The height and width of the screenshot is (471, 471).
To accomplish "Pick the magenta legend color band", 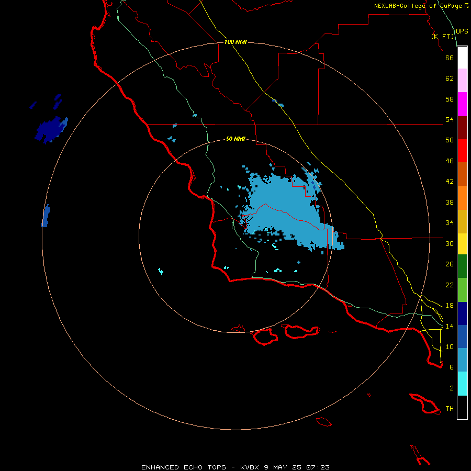I will [x=462, y=104].
